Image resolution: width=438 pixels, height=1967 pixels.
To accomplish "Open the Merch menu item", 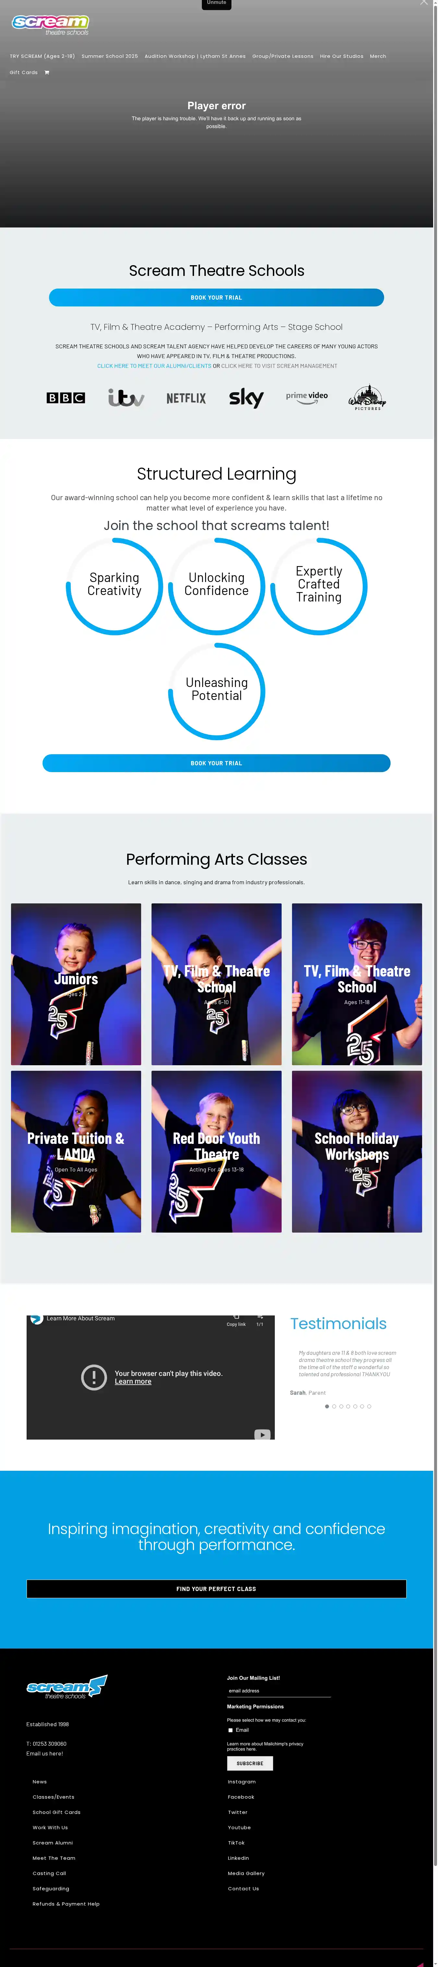I will point(378,57).
